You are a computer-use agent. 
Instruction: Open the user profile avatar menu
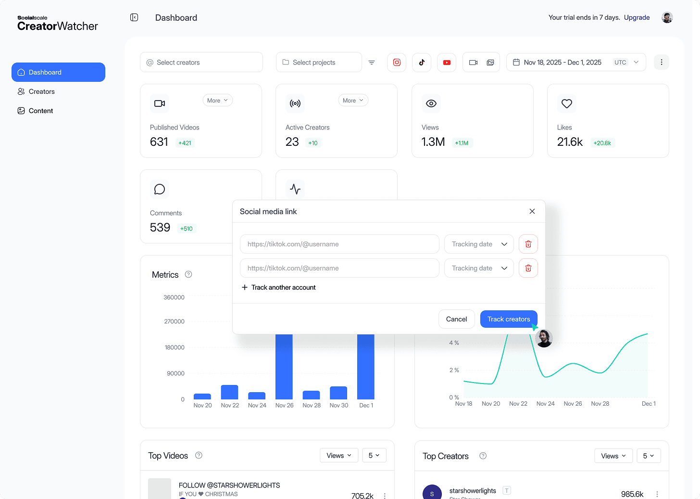(667, 18)
